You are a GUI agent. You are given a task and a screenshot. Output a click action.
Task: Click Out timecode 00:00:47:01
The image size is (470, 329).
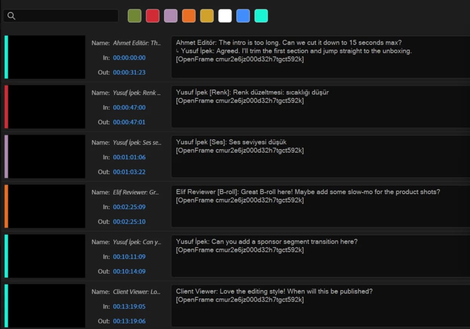click(129, 122)
